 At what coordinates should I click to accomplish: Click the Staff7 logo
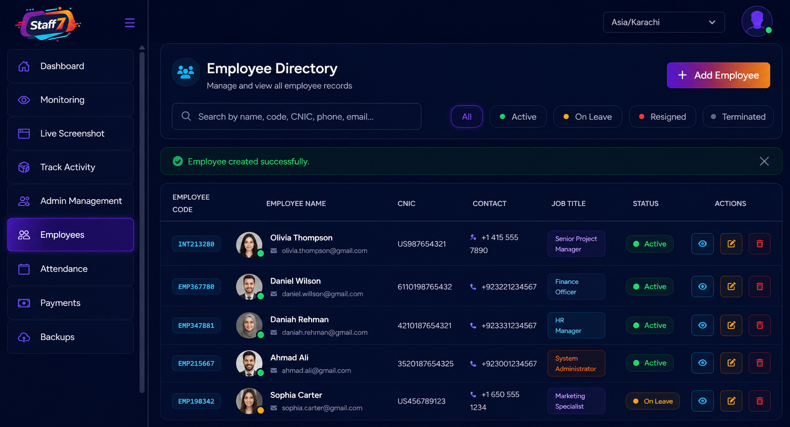pyautogui.click(x=48, y=24)
